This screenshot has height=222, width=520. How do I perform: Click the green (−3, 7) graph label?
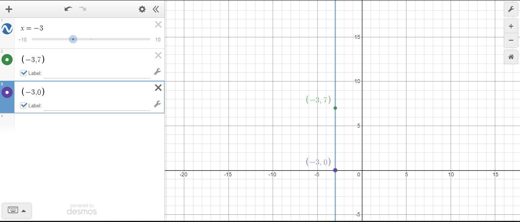[318, 100]
